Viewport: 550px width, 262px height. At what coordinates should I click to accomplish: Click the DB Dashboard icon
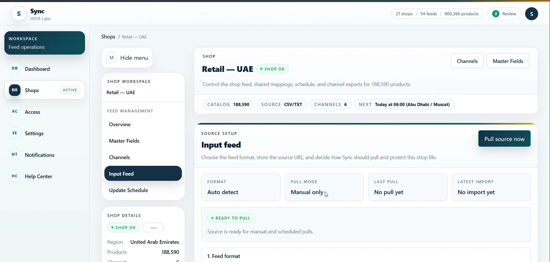[x=15, y=69]
